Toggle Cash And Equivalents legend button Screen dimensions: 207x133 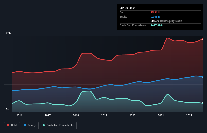[x=58, y=125]
